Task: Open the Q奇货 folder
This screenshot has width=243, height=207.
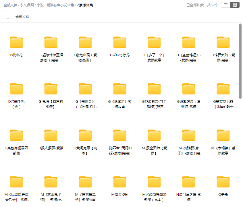Action: [x=223, y=182]
